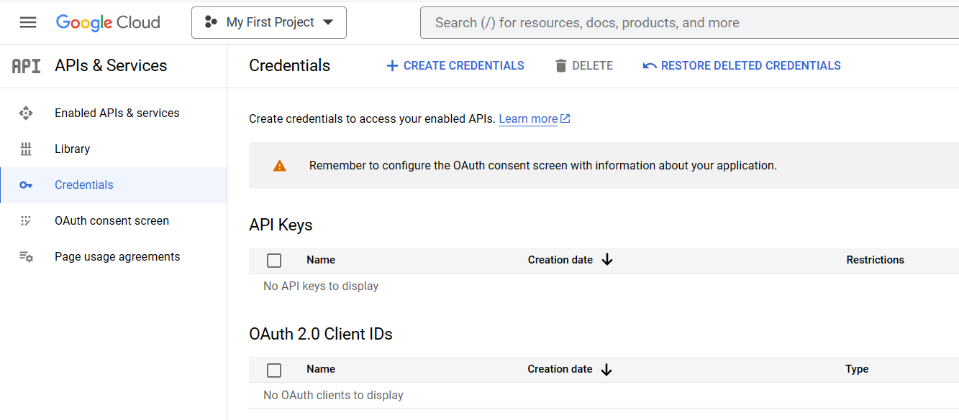Viewport: 959px width, 420px height.
Task: Click the trash can Delete icon
Action: point(561,66)
